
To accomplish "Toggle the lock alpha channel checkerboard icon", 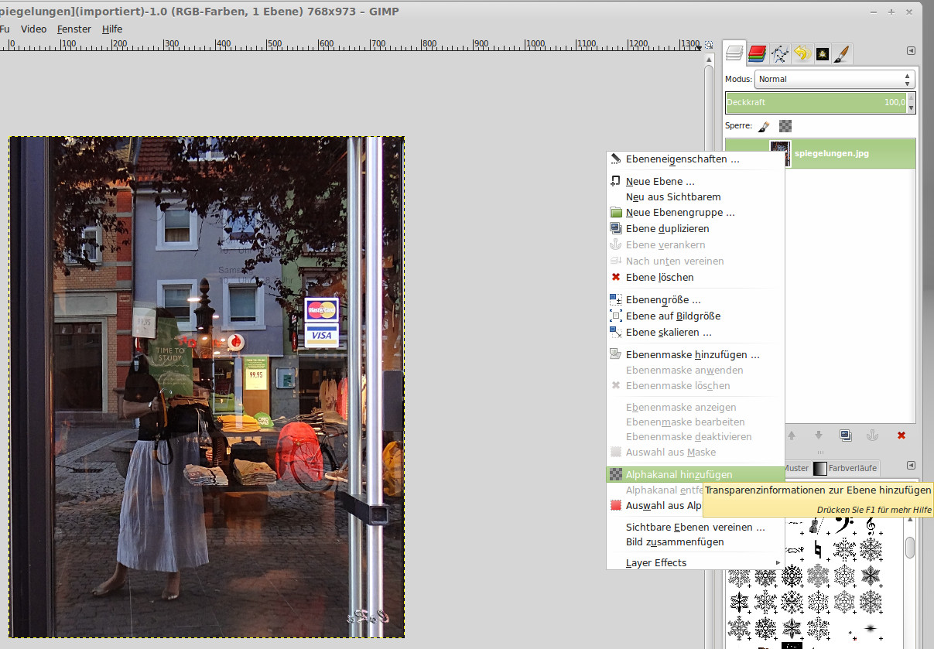I will point(785,125).
